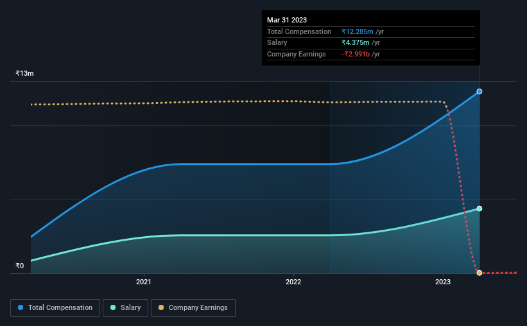Click the orange Company Earnings data point
The image size is (527, 326).
[479, 273]
